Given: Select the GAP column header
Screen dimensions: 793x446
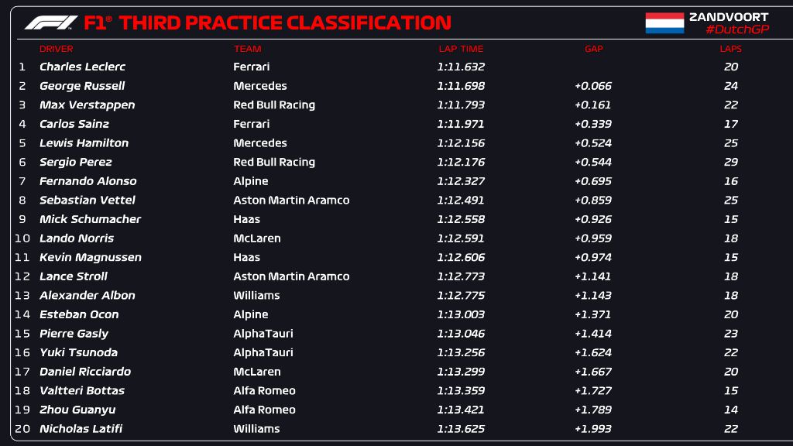Looking at the screenshot, I should tap(593, 49).
